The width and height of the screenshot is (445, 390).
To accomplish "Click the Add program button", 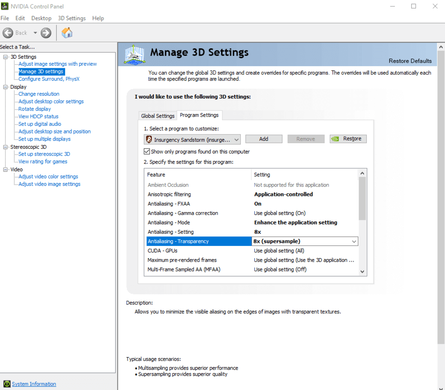I will point(264,139).
